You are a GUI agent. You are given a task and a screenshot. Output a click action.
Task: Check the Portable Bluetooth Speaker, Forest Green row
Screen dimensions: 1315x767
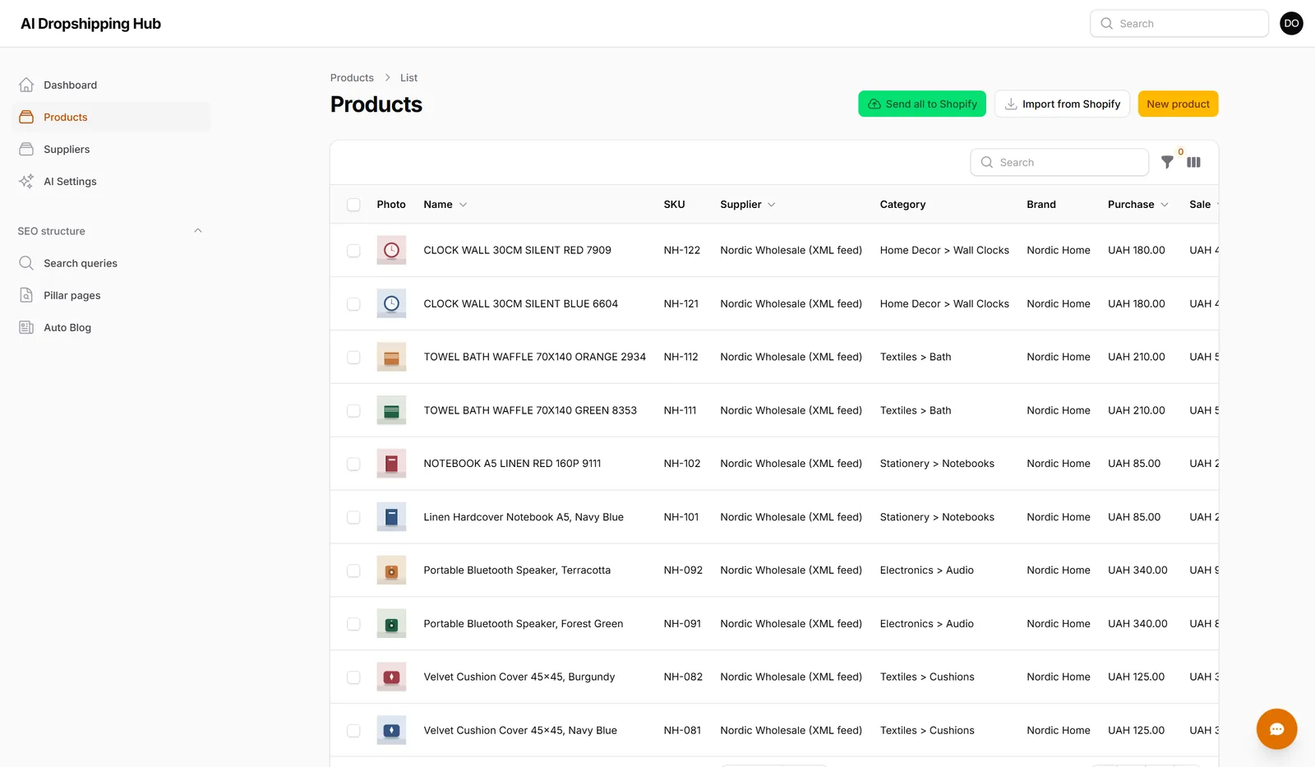pos(353,624)
